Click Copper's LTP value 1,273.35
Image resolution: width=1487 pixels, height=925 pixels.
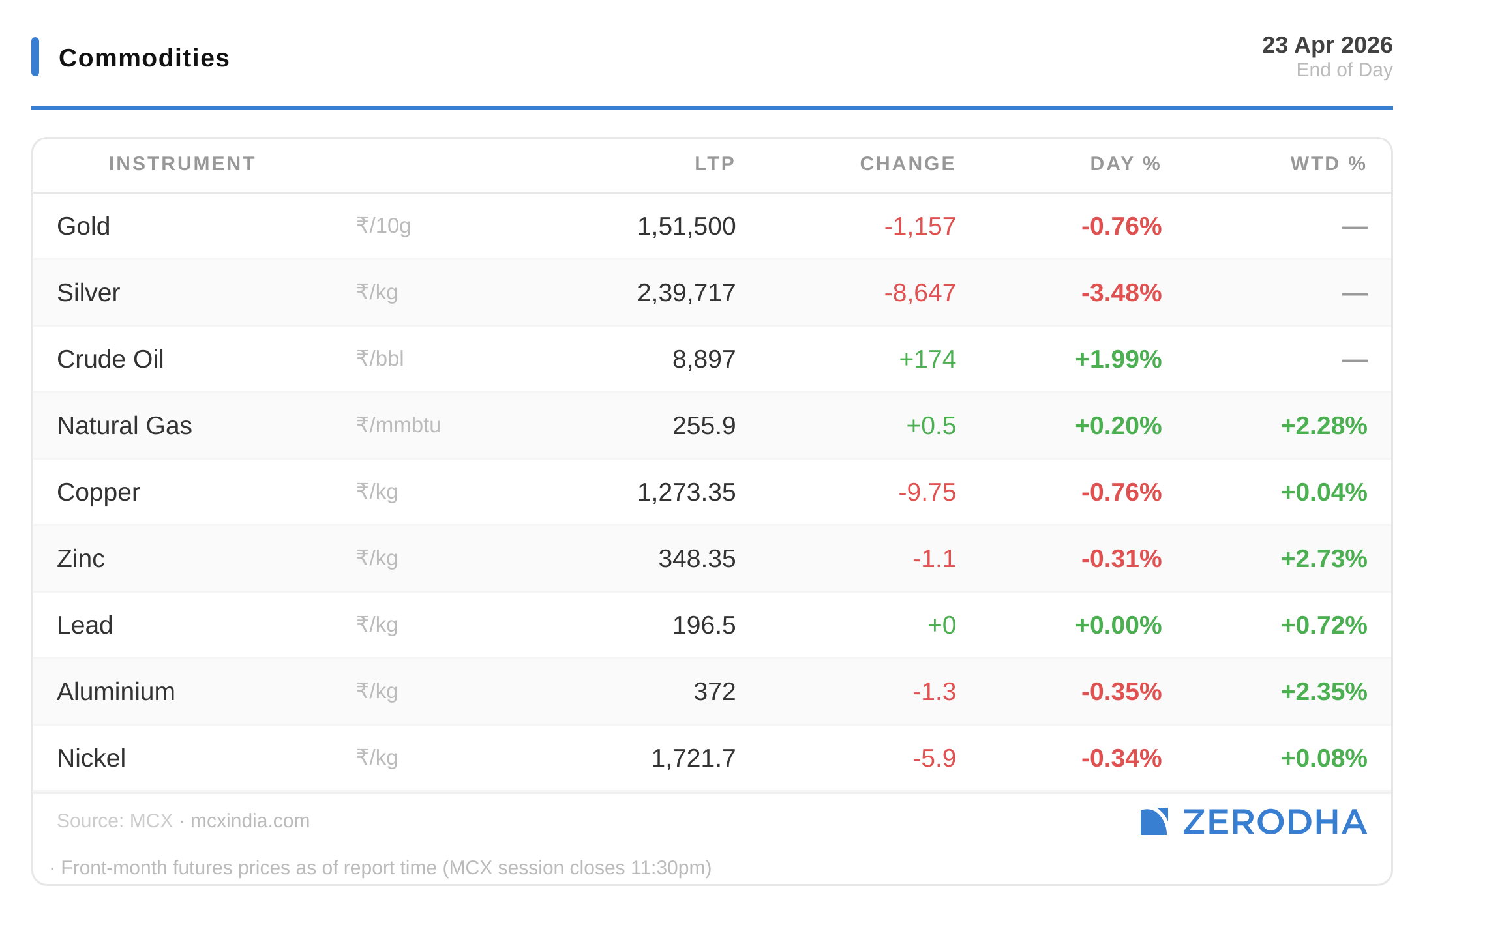pos(686,492)
